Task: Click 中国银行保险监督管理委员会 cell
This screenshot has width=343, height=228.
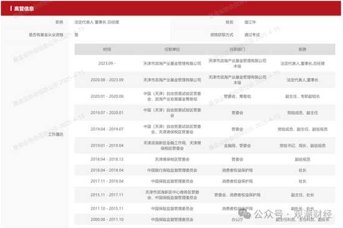Action: click(172, 170)
